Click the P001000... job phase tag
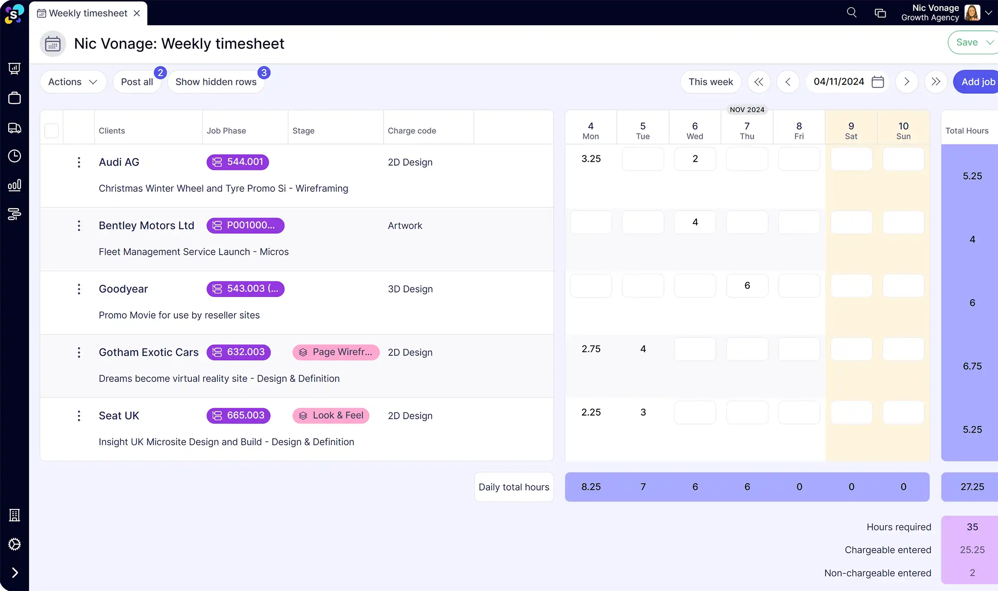Viewport: 998px width, 591px height. [246, 225]
